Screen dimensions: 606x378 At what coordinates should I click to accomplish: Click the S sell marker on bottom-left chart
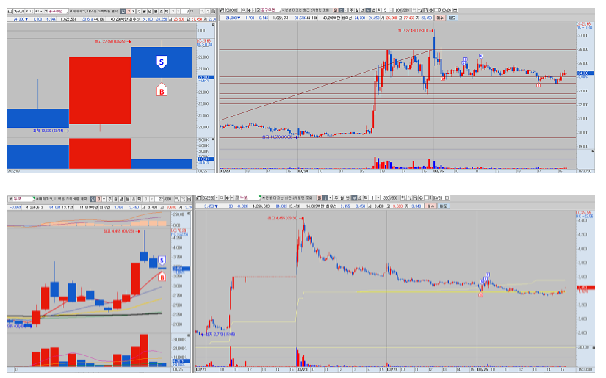pyautogui.click(x=162, y=261)
